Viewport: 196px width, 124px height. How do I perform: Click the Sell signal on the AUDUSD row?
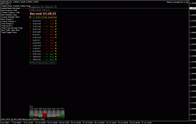[x=52, y=24]
